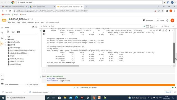Screen dimensions: 177x100
Task: Move the cell down
Action: [154, 30]
